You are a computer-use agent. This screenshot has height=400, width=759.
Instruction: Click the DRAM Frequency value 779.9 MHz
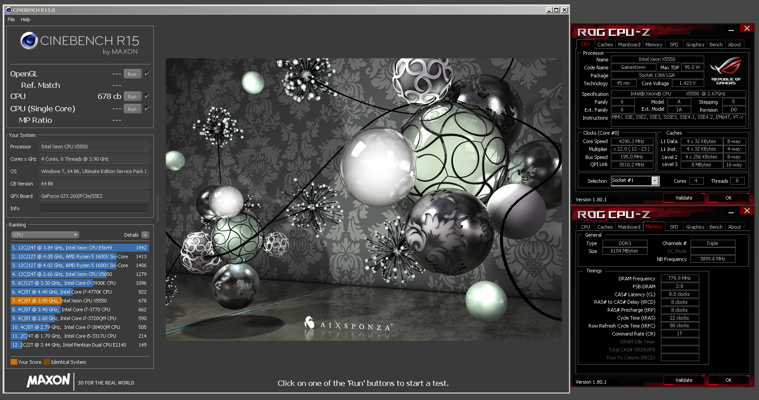pos(679,278)
